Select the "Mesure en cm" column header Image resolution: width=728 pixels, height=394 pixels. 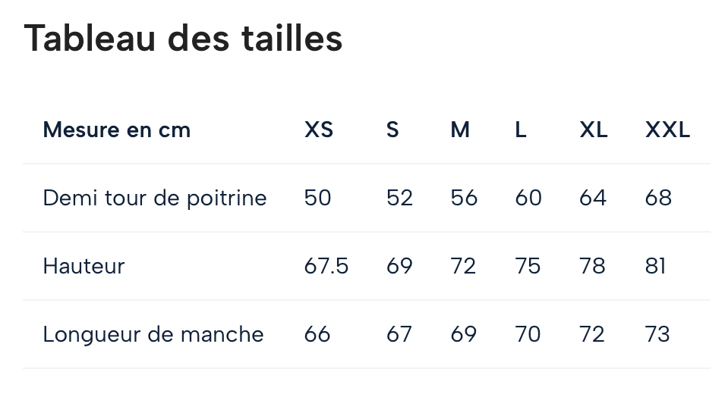point(117,130)
